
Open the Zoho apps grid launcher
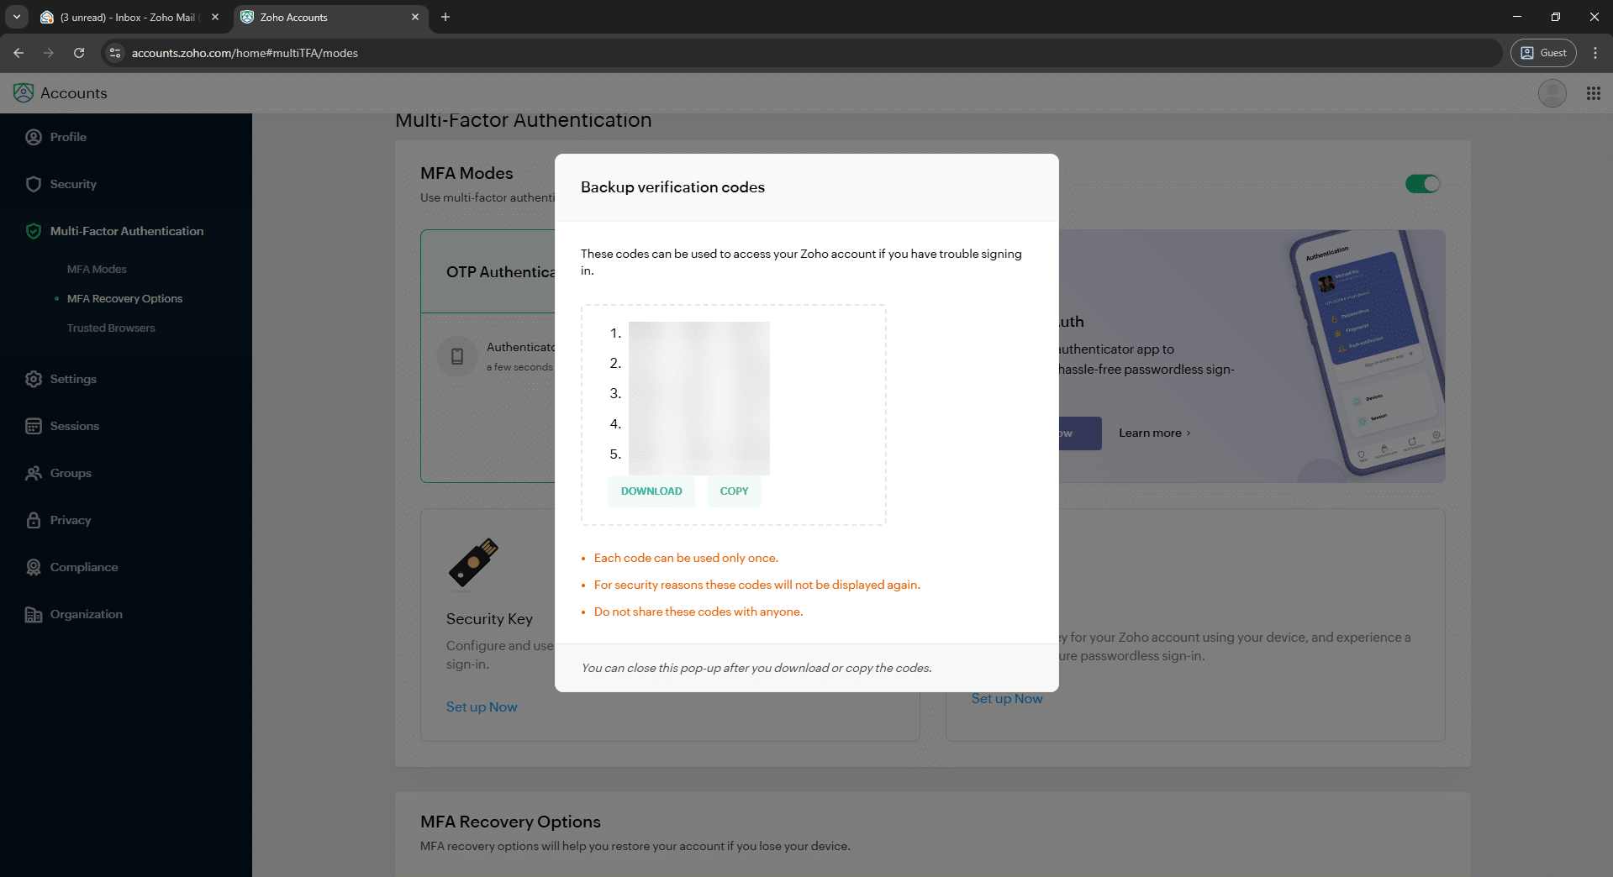coord(1593,93)
